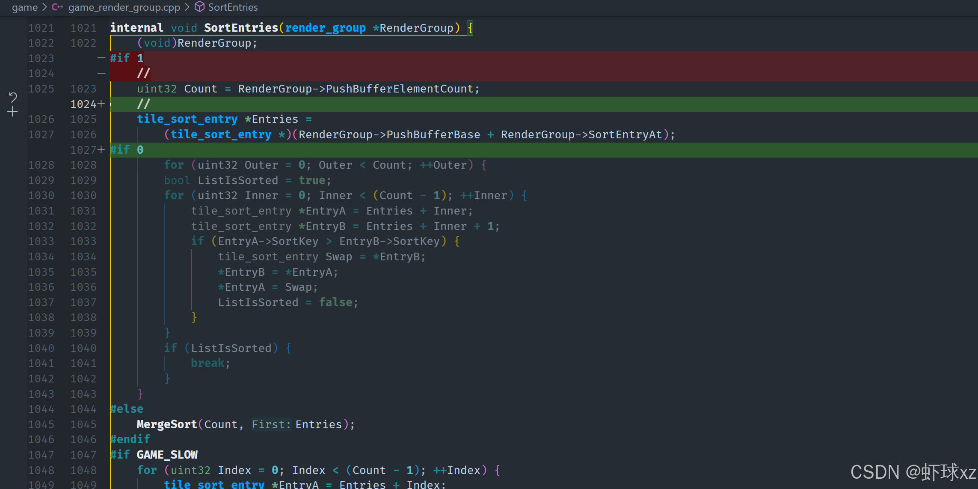The width and height of the screenshot is (978, 489).
Task: Click the SortEntries cube symbol icon
Action: click(199, 7)
